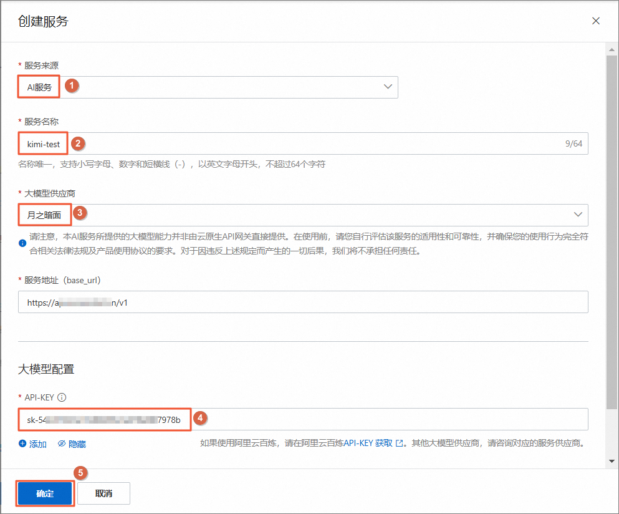This screenshot has width=619, height=514.
Task: Click the vertical scrollbar thumb
Action: coord(612,232)
